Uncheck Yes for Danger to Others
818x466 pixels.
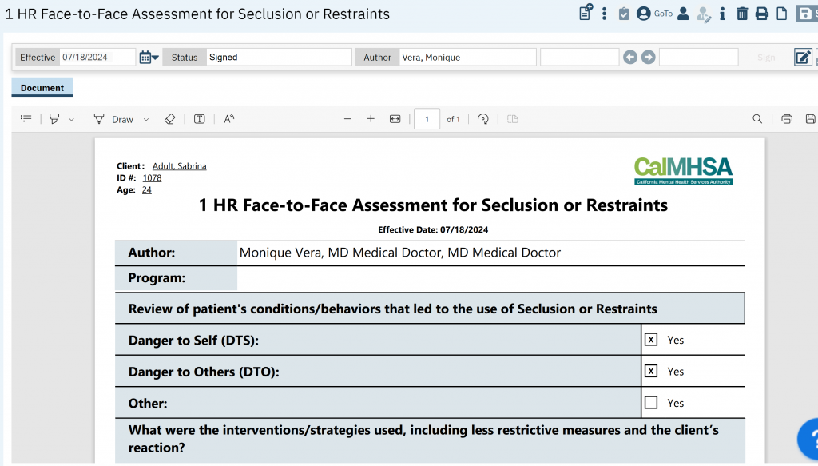coord(652,371)
